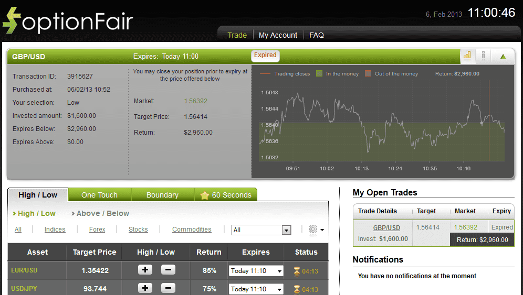
Task: Click the Trade Details column header
Action: click(x=377, y=211)
